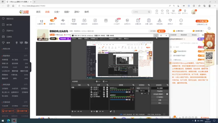The image size is (218, 123).
Task: Open the diamond VIP icon
Action: [x=170, y=20]
